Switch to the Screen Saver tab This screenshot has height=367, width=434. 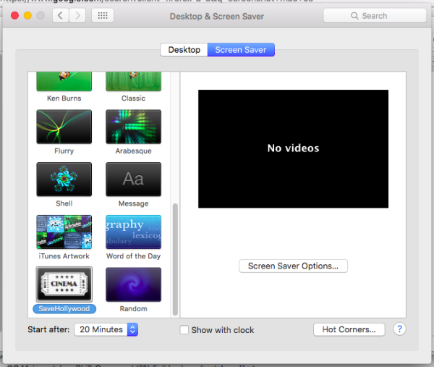click(241, 50)
